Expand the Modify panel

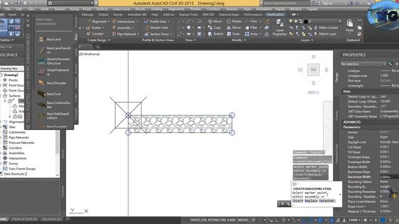tap(239, 40)
